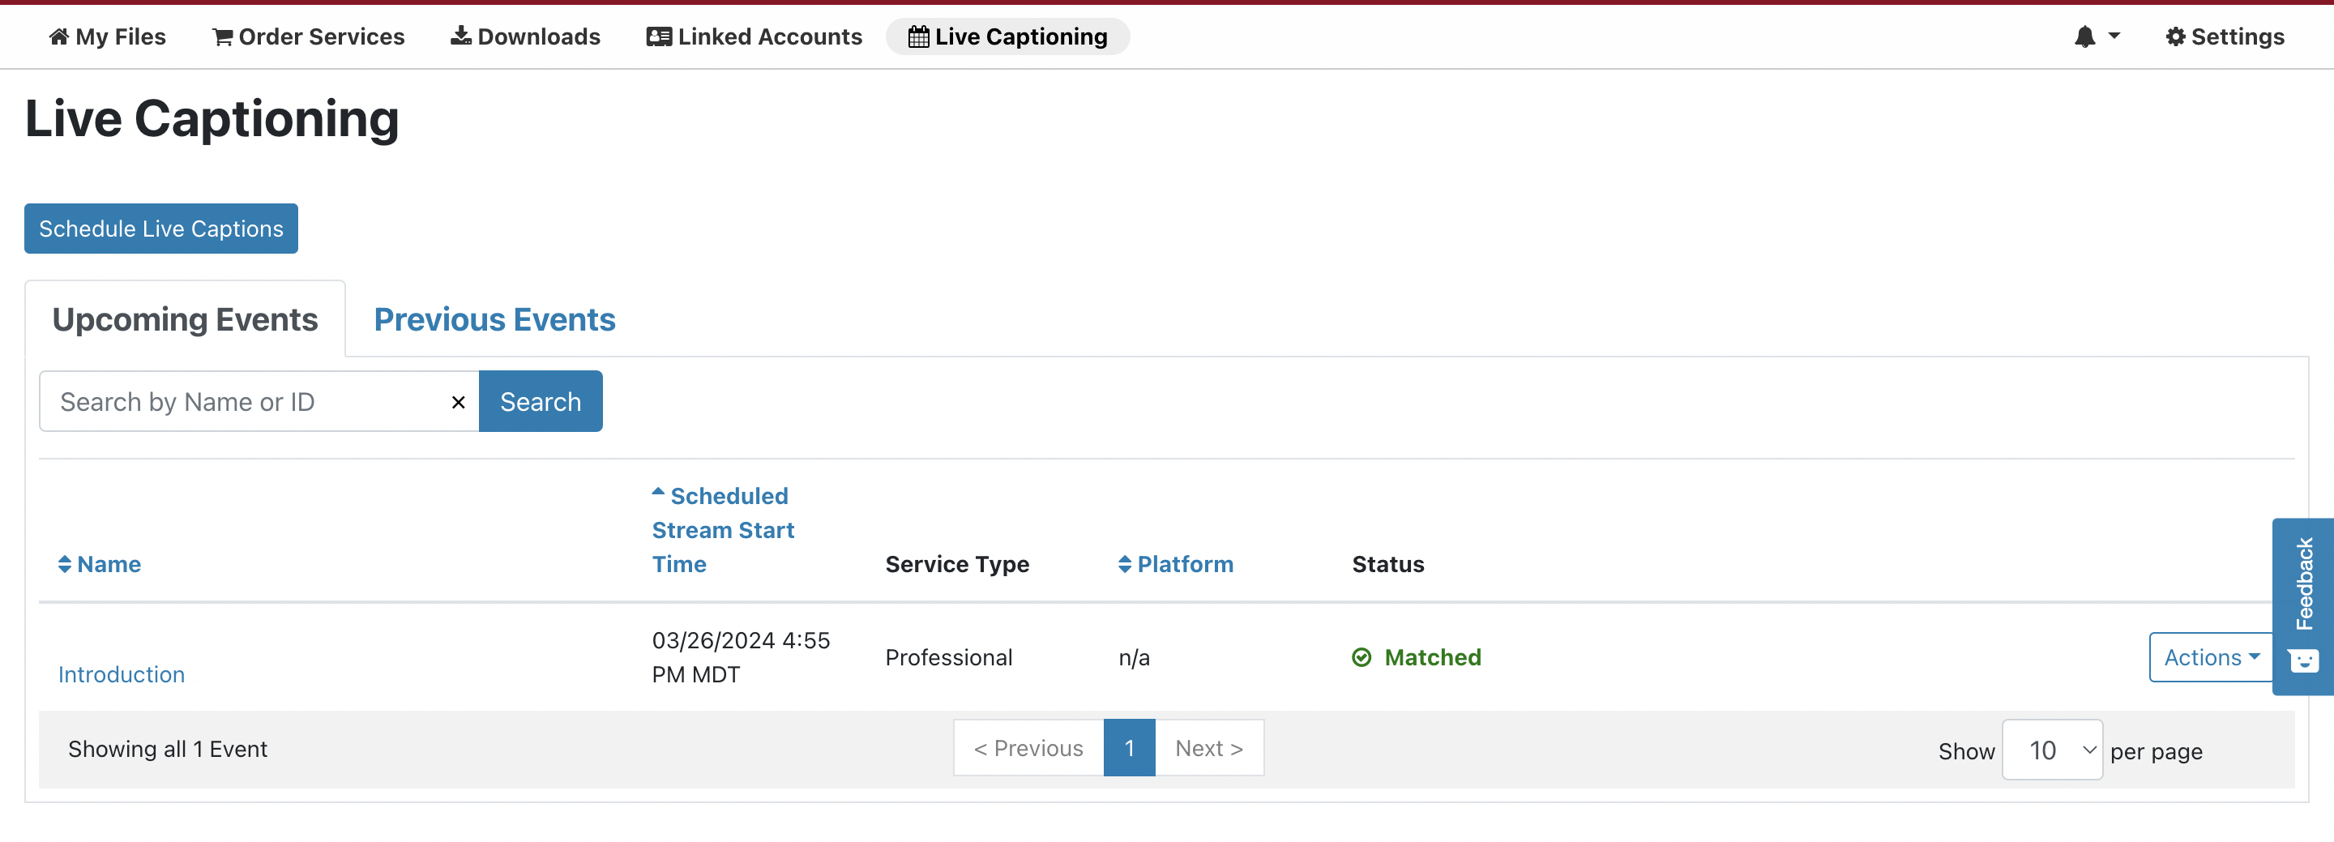Click the sort arrows icon beside Name
The image size is (2334, 842).
coord(64,564)
